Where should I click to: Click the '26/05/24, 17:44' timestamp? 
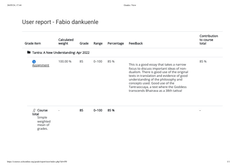(x=14, y=5)
